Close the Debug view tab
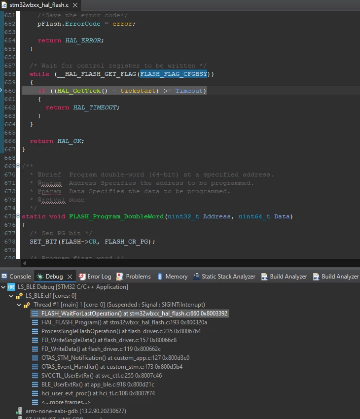Image resolution: width=360 pixels, height=419 pixels. coord(70,277)
